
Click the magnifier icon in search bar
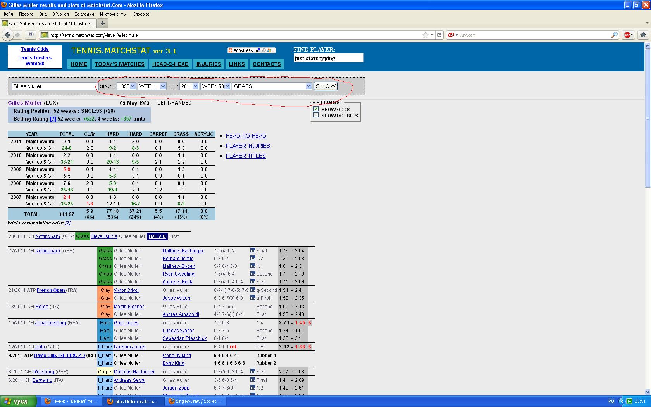tap(615, 35)
